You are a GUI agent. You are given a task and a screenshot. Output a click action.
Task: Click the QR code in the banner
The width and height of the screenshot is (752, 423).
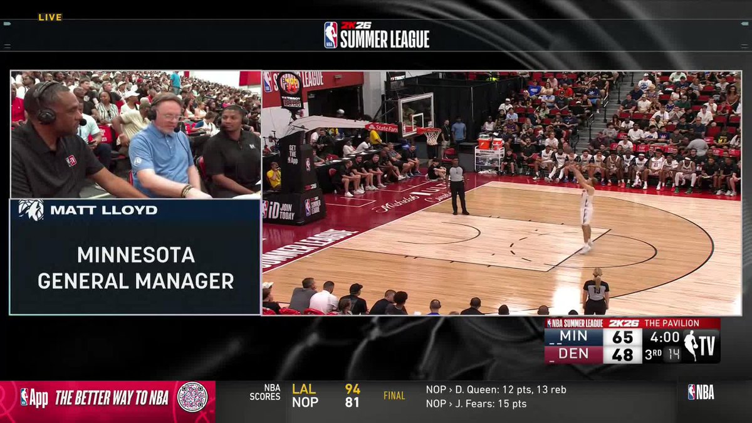point(192,397)
